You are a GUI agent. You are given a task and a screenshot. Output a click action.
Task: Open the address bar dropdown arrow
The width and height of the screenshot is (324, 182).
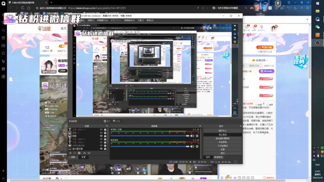click(207, 8)
